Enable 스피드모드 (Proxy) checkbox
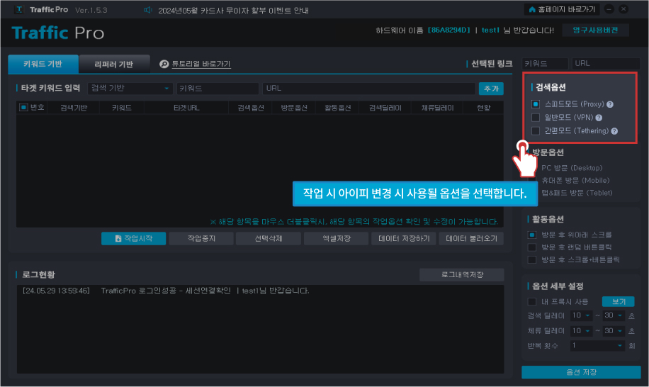The image size is (649, 387). (x=536, y=104)
